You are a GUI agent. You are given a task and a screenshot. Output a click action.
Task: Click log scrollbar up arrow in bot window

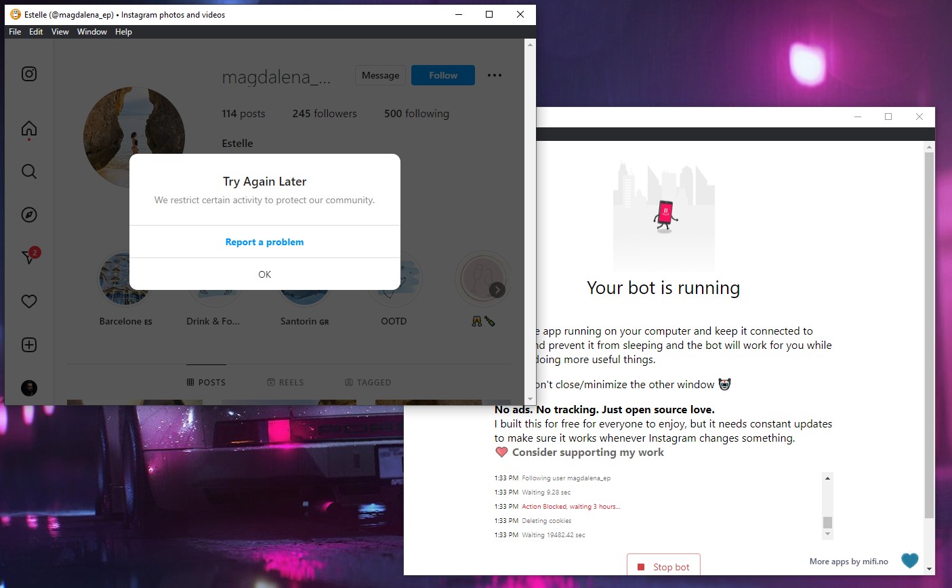coord(827,478)
